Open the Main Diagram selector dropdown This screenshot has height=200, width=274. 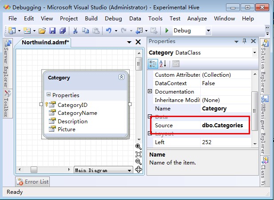point(129,170)
